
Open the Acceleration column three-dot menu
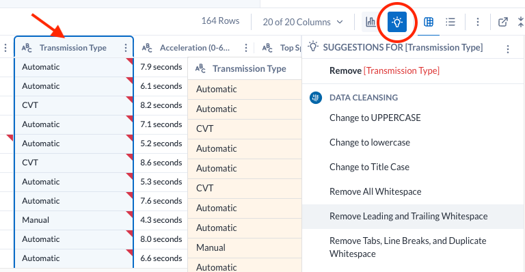(x=246, y=48)
